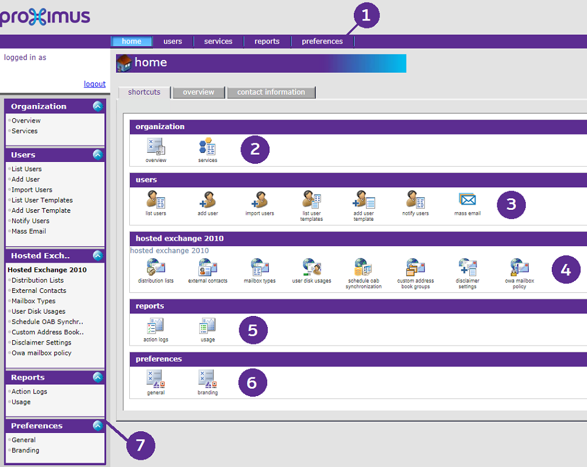Click the import users shortcut icon
Viewport: 587px width, 467px height.
259,200
